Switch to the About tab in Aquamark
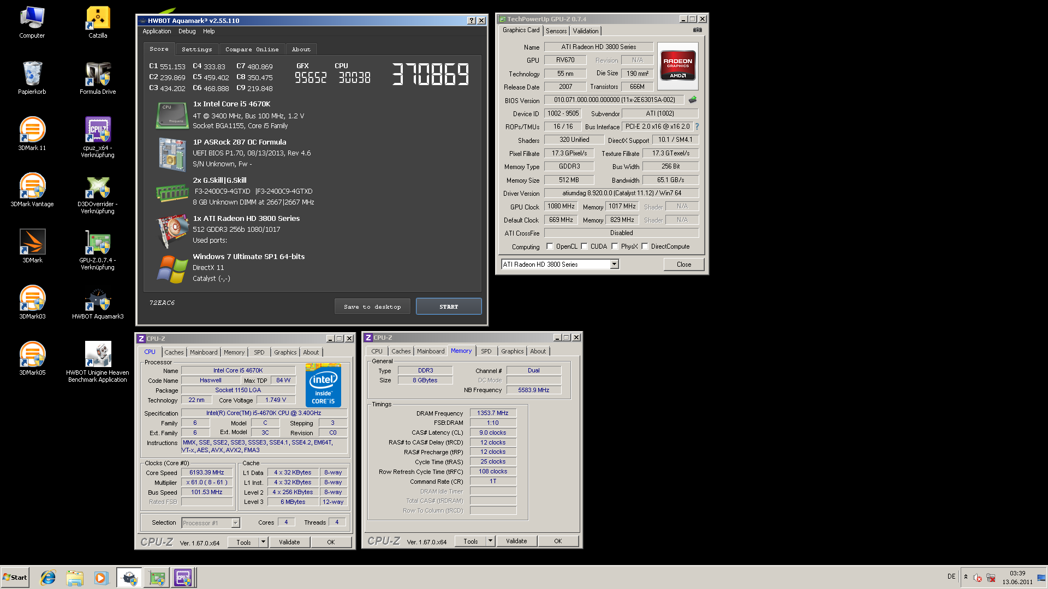The image size is (1048, 589). pyautogui.click(x=301, y=49)
